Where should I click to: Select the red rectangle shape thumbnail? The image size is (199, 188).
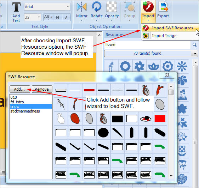[160, 119]
